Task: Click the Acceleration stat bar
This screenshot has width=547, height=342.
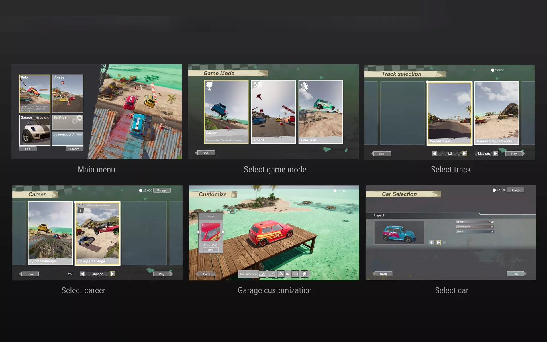Action: tap(474, 227)
